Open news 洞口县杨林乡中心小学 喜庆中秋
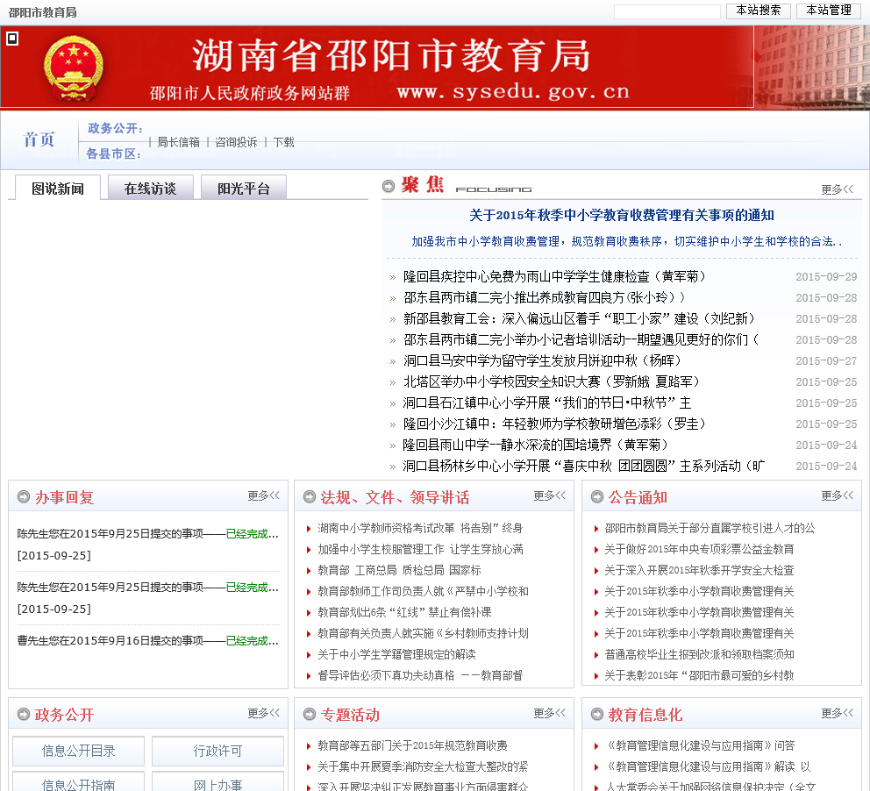 [x=584, y=466]
